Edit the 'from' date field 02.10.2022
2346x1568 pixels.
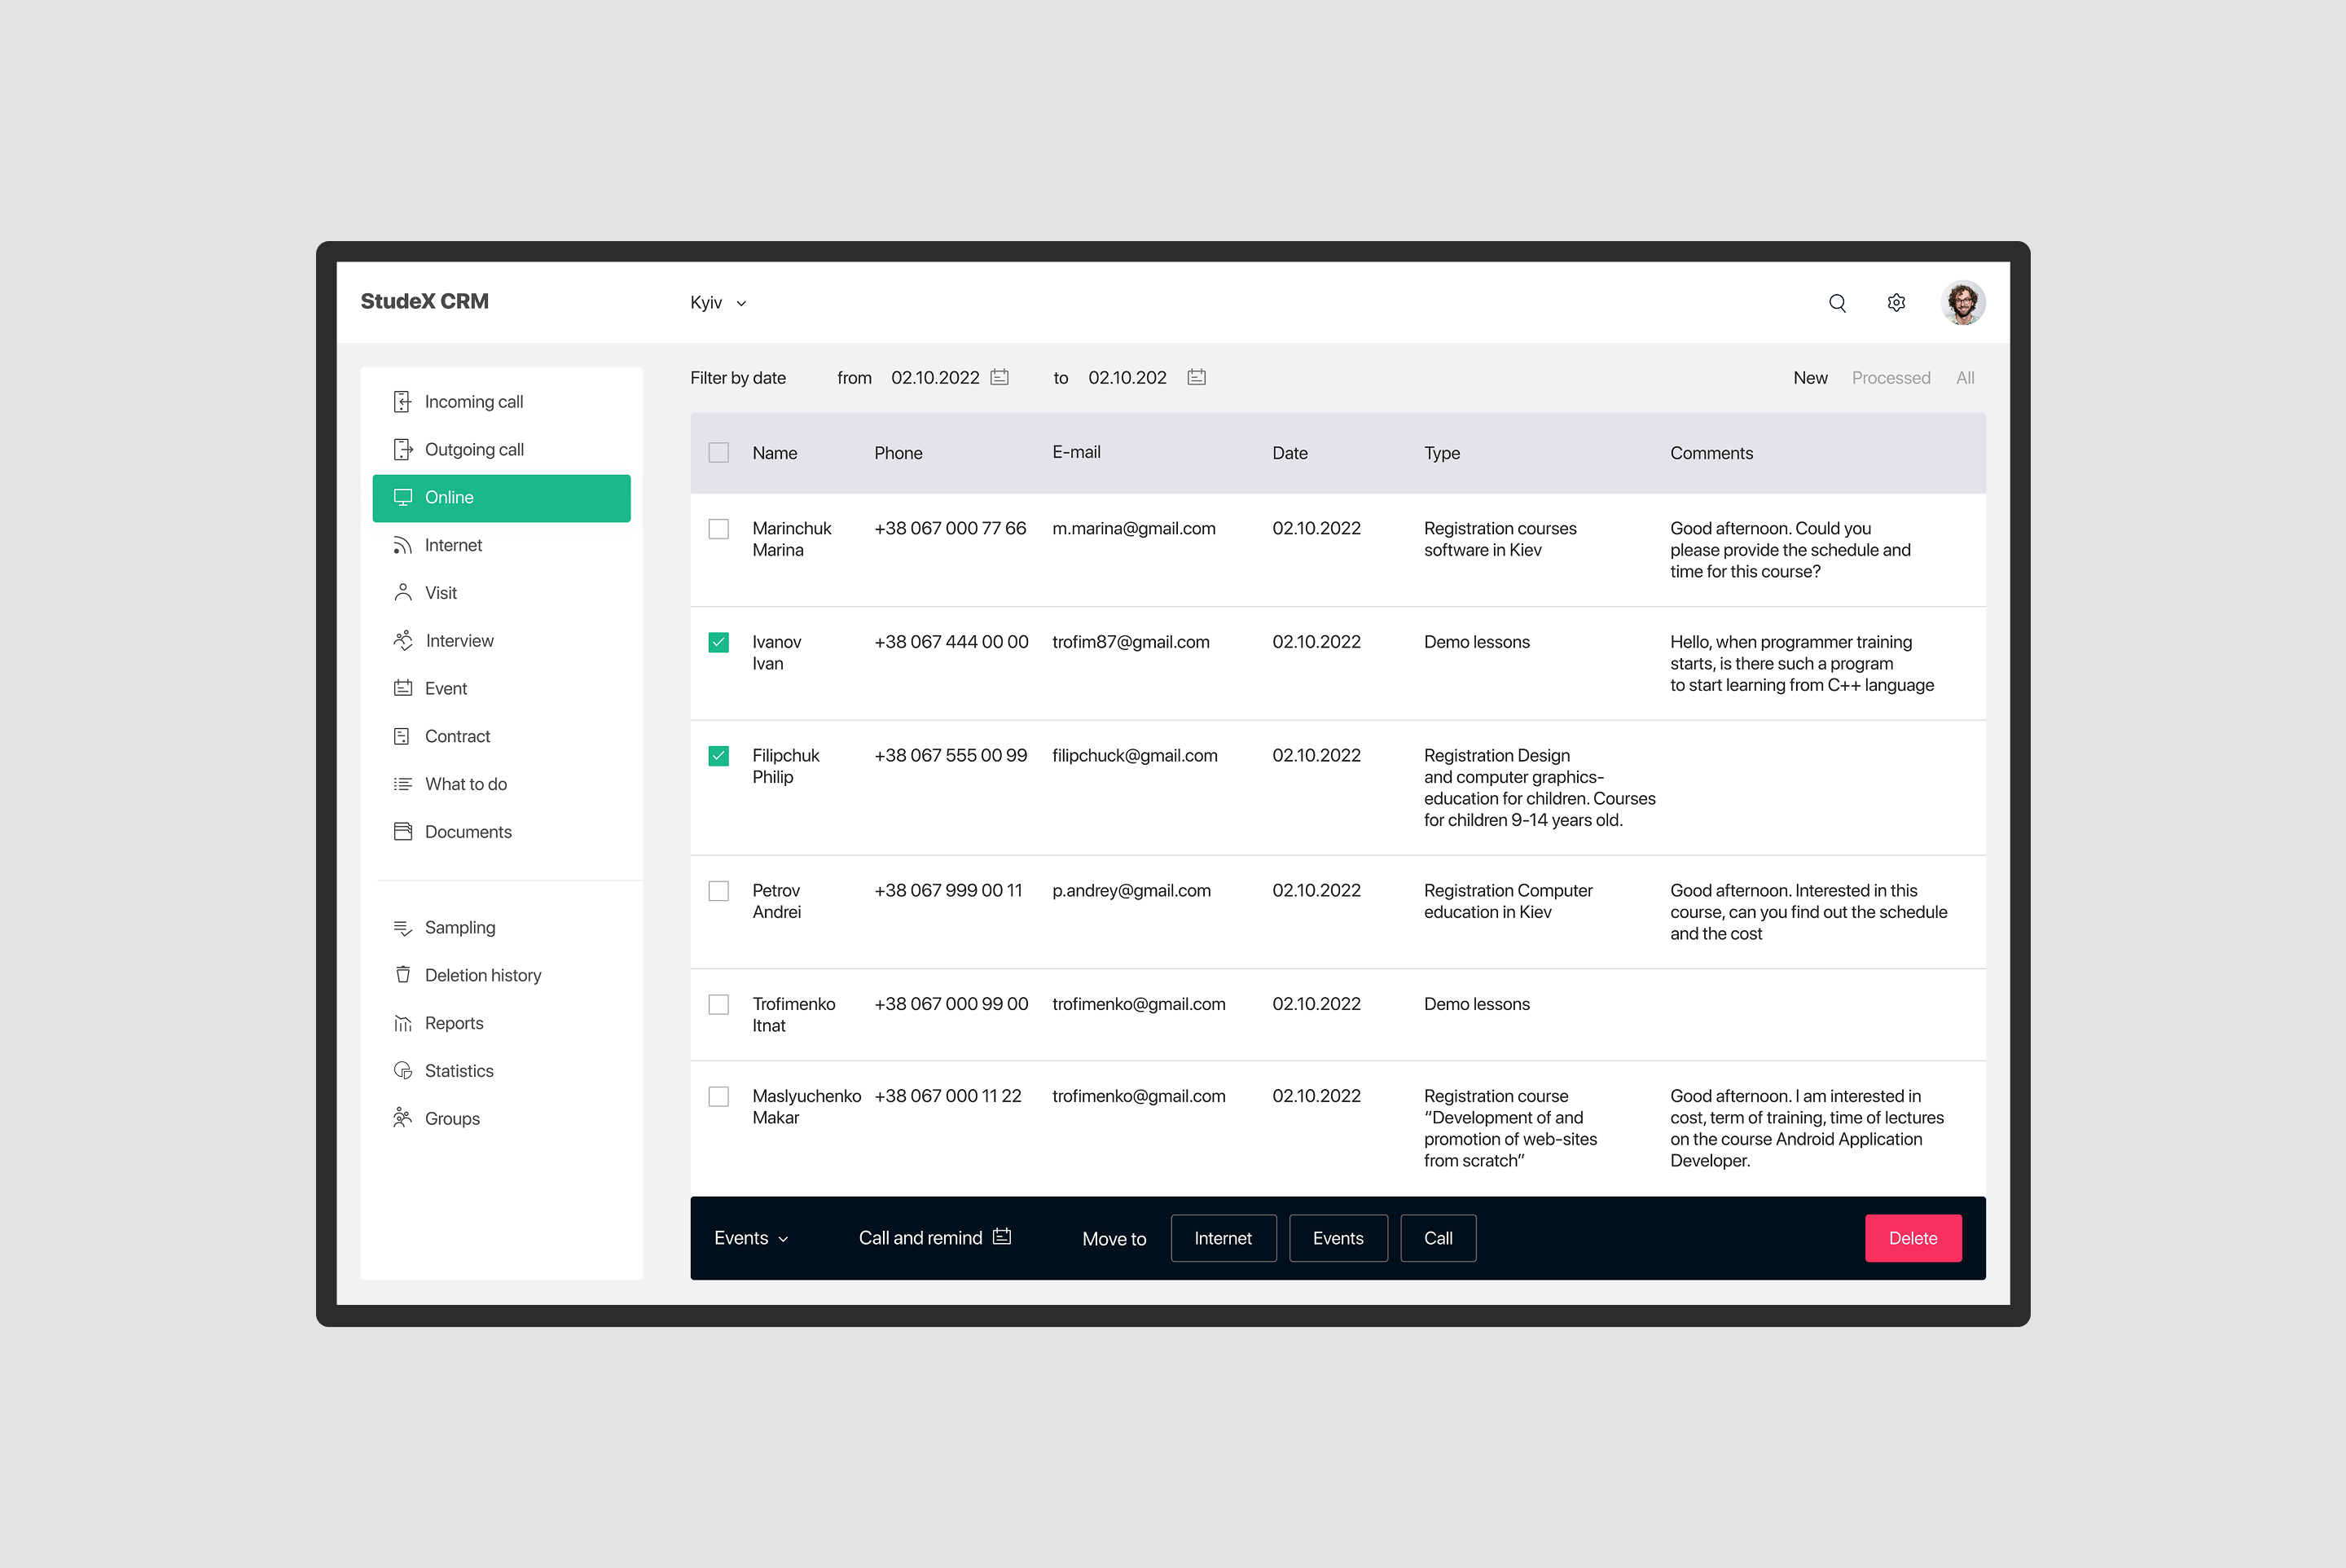pyautogui.click(x=936, y=378)
